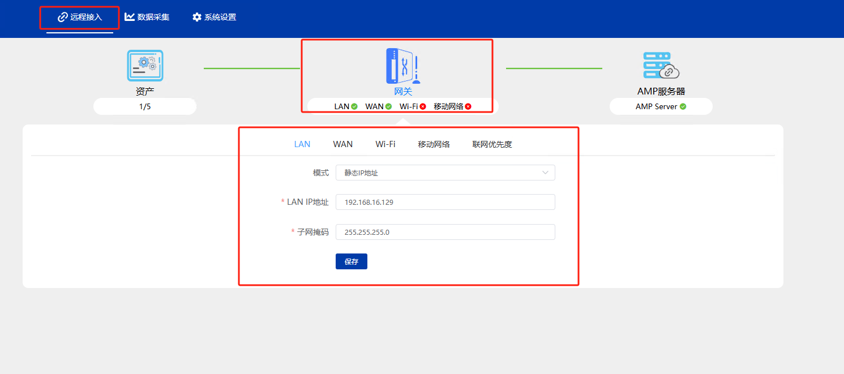Switch to the WAN settings tab
The image size is (844, 374).
343,144
